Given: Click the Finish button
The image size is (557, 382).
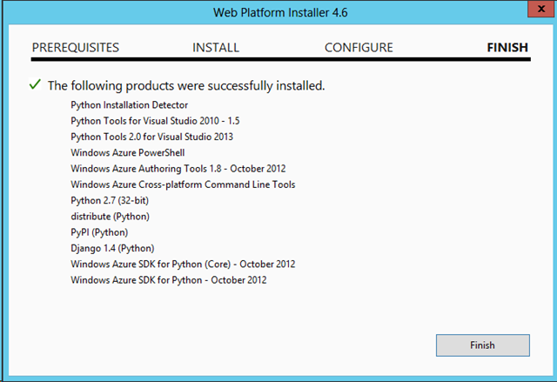Looking at the screenshot, I should [482, 345].
